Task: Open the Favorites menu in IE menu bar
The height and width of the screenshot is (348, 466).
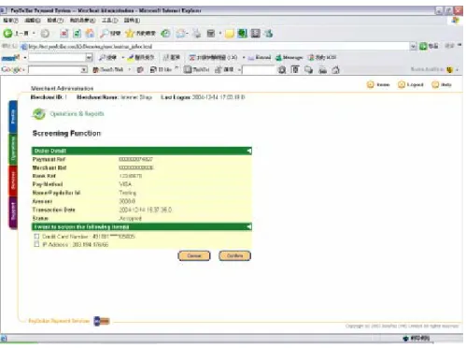Action: (82, 21)
